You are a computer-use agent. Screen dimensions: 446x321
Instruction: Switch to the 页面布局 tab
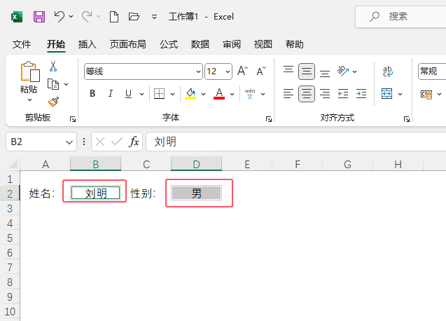coord(128,44)
